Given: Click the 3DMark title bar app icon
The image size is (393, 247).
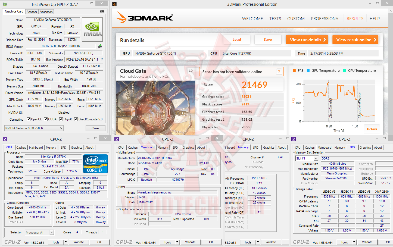Looking at the screenshot, I should pos(114,4).
